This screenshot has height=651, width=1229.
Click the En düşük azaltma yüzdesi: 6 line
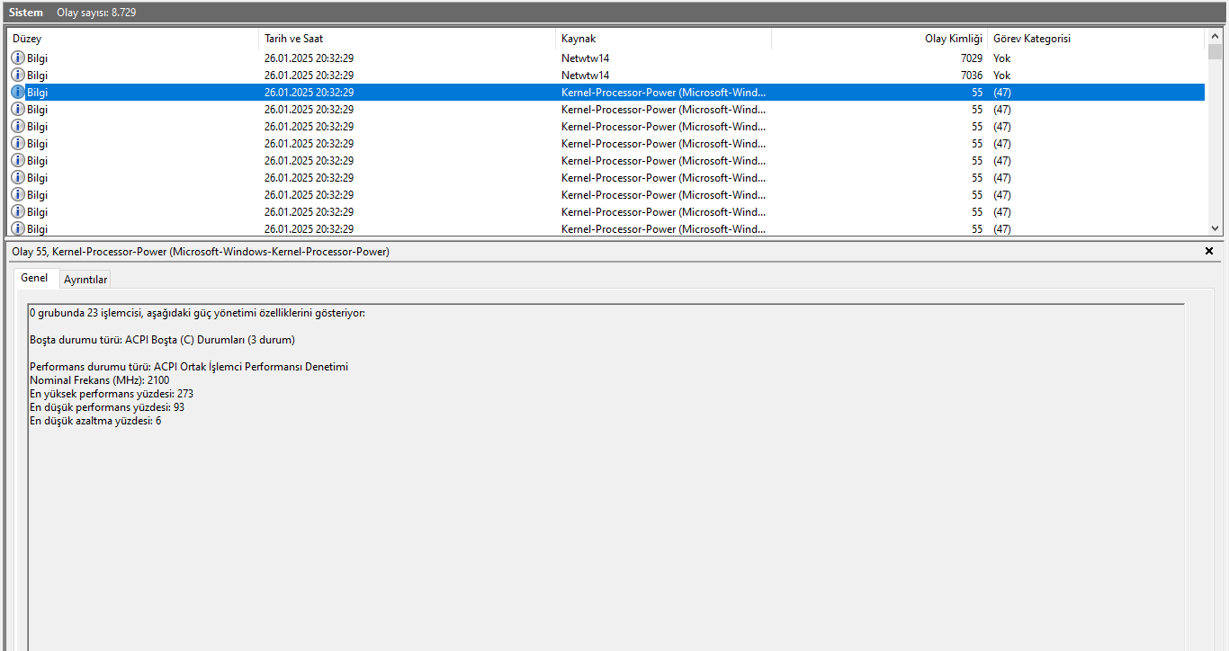(x=95, y=421)
